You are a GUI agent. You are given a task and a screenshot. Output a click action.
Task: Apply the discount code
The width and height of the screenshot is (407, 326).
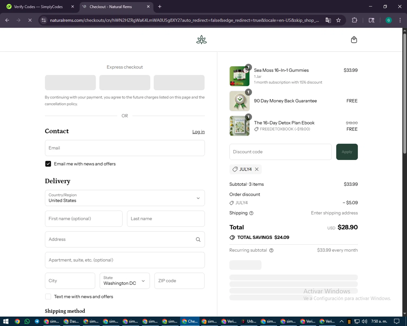click(x=347, y=152)
